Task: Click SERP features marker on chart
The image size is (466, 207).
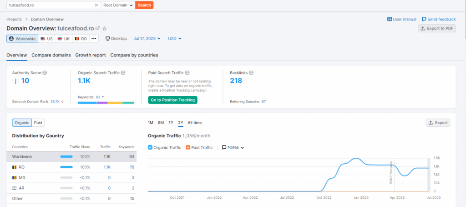Action: [391, 173]
